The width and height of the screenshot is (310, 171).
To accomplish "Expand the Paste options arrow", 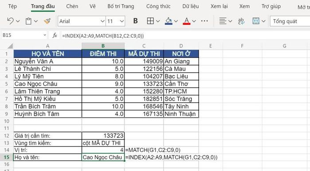I will (36, 21).
